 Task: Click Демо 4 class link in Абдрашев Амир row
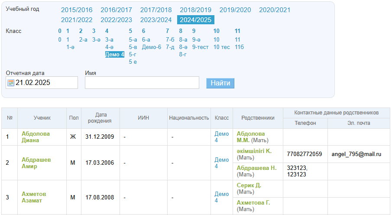click(x=221, y=163)
